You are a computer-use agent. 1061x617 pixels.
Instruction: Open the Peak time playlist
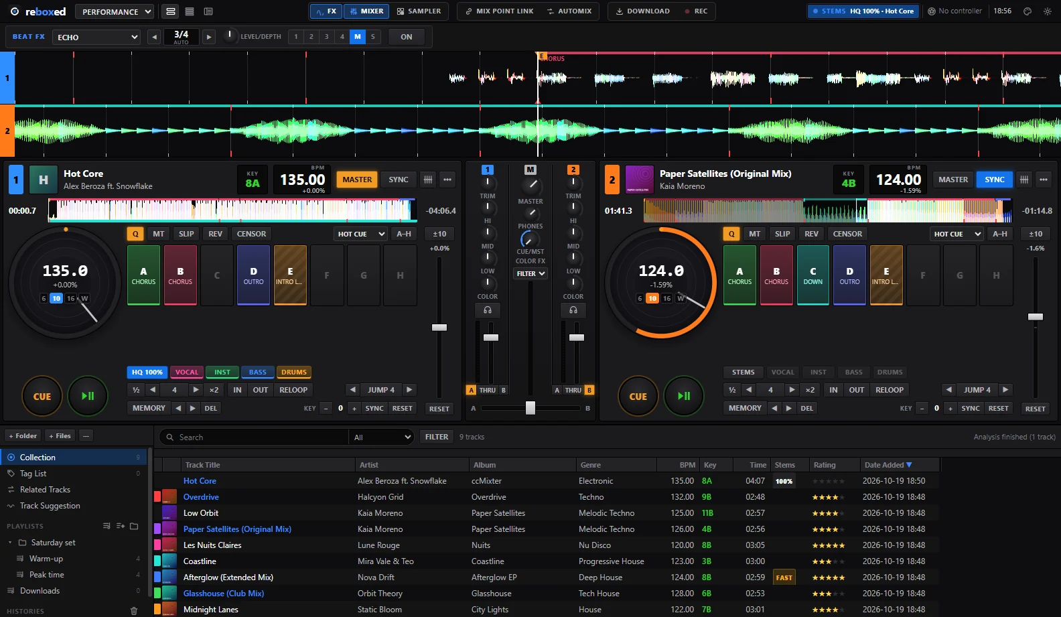[x=47, y=575]
